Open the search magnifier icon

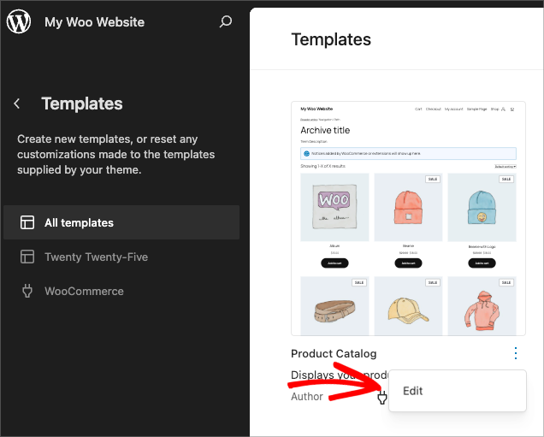pyautogui.click(x=226, y=22)
